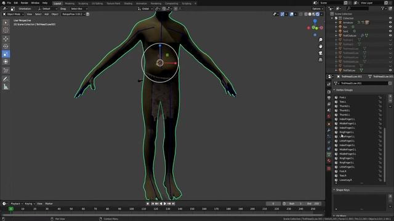Switch to the Sculpting workspace tab

coord(83,4)
